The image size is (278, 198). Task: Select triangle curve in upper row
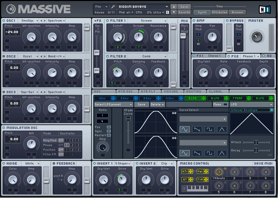point(222,129)
